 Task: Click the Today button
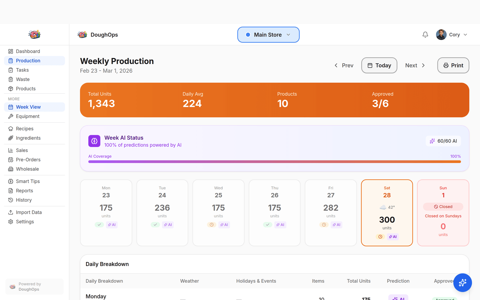coord(379,65)
